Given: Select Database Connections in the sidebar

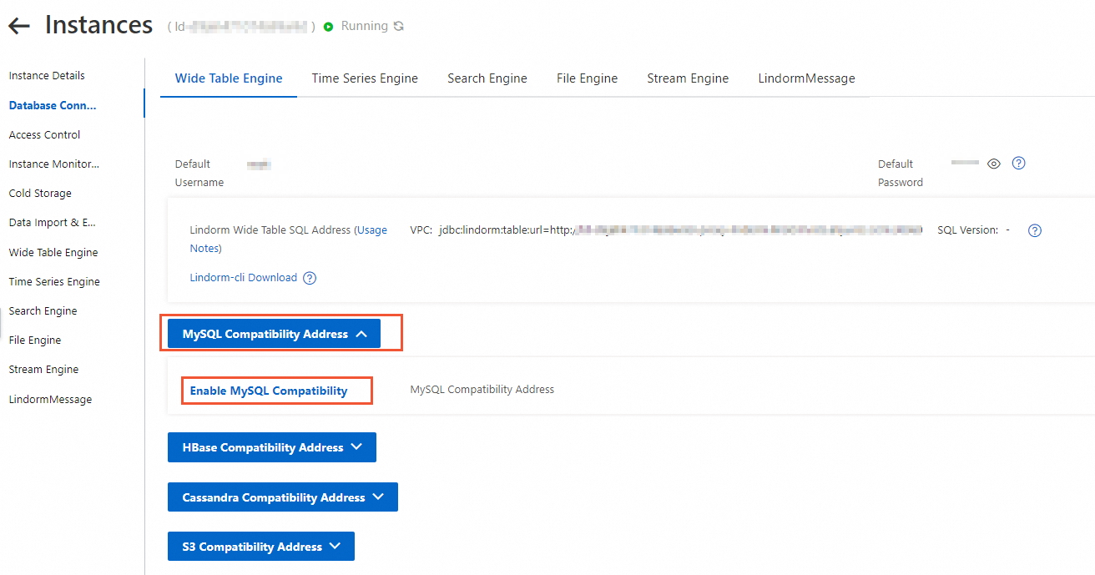Looking at the screenshot, I should [53, 105].
